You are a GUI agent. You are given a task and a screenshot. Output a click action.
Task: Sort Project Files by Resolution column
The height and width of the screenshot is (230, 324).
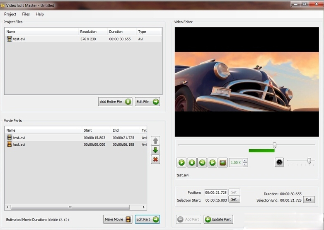pyautogui.click(x=93, y=32)
